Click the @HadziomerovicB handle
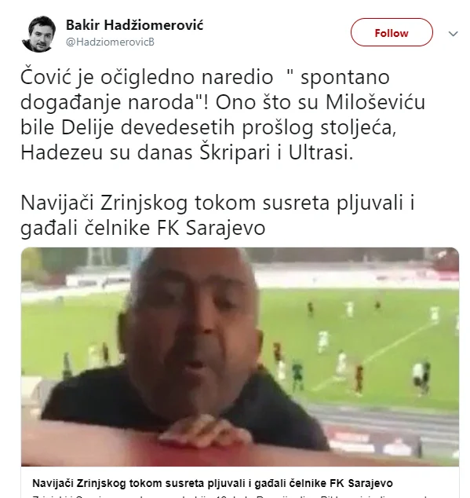The image size is (470, 498). (x=110, y=42)
